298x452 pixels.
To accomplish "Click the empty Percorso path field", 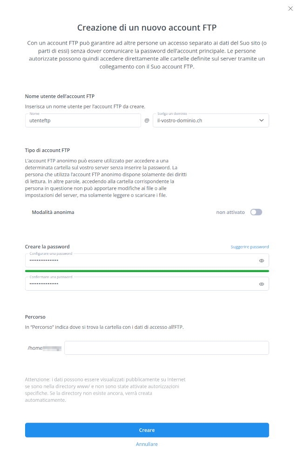I will (x=167, y=348).
